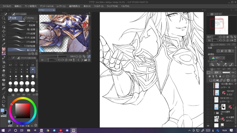Viewport: 237px width, 133px height.
Task: Select the Lasso selection tool
Action: [x=4, y=36]
